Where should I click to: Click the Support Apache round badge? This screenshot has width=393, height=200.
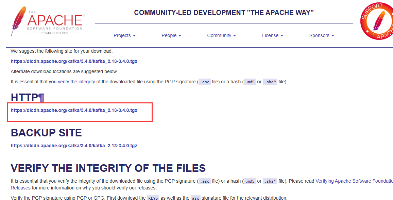pos(377,21)
